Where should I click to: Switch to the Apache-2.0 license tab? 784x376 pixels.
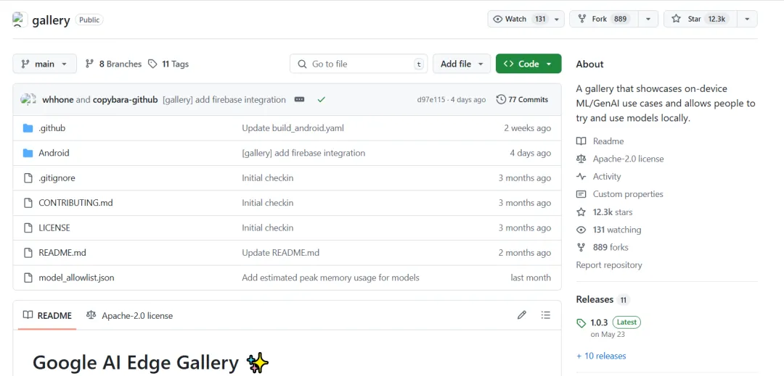pyautogui.click(x=129, y=316)
